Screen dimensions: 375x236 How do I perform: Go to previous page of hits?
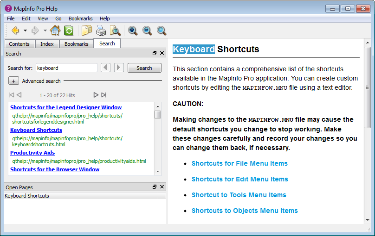point(19,95)
